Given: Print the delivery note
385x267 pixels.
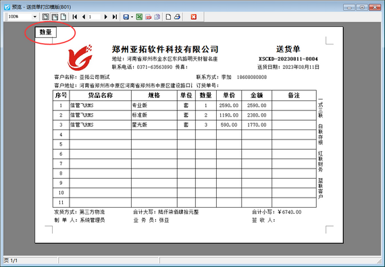Looking at the screenshot, I should pyautogui.click(x=177, y=17).
